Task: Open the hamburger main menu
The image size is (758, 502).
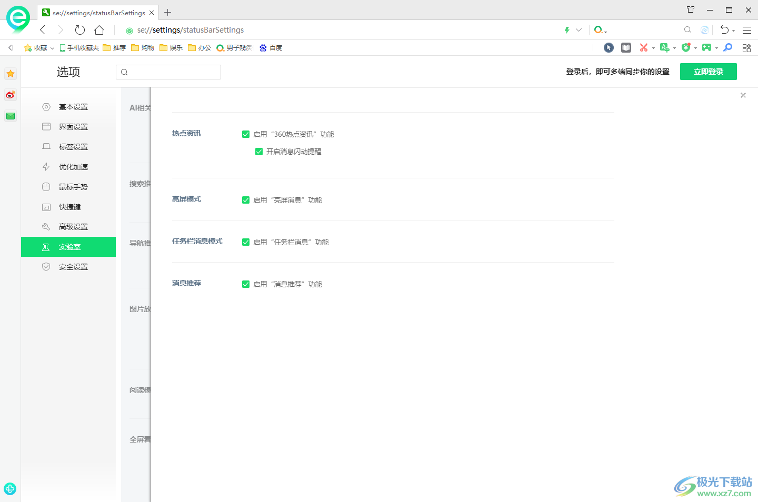Action: (x=747, y=30)
